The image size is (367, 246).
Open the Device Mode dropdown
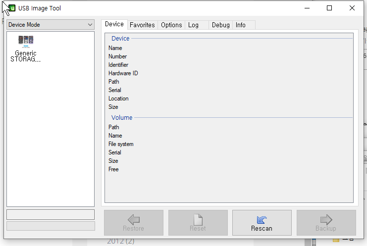(51, 25)
